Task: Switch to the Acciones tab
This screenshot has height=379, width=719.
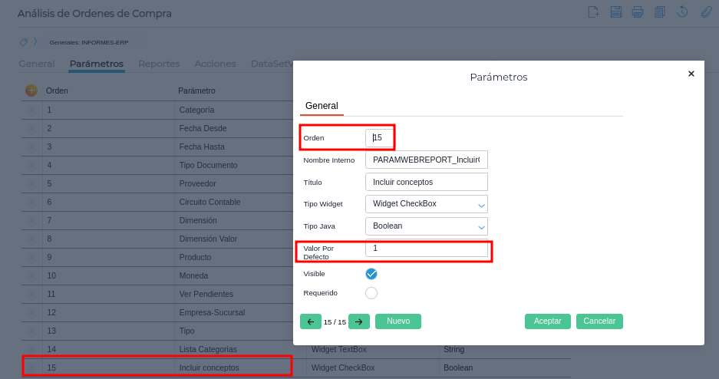Action: pyautogui.click(x=215, y=64)
